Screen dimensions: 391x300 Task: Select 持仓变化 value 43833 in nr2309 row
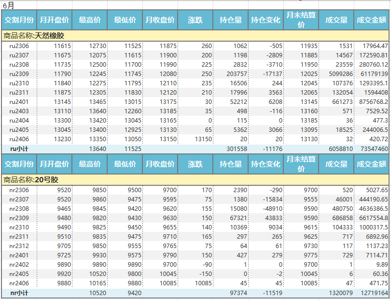click(x=274, y=218)
